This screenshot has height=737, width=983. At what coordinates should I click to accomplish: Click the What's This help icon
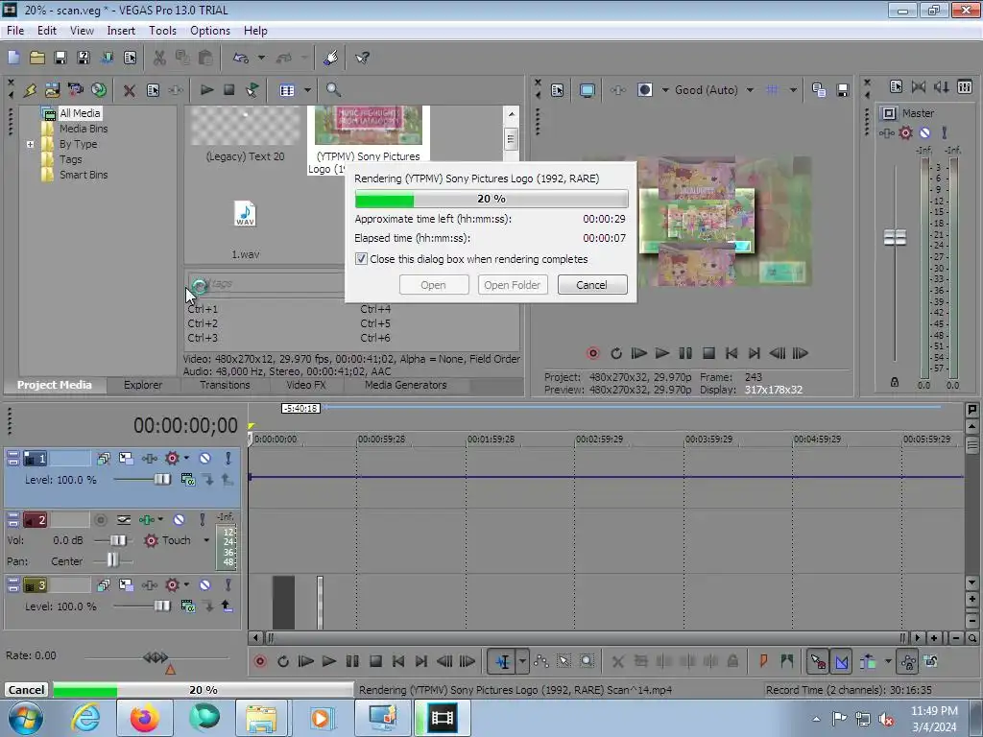pyautogui.click(x=362, y=58)
